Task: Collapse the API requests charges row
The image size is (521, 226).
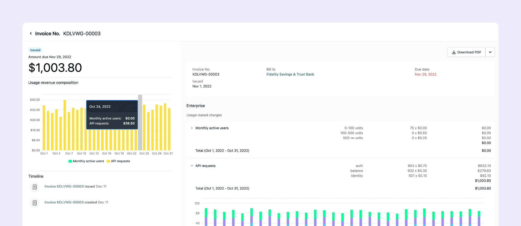Action: [x=192, y=166]
